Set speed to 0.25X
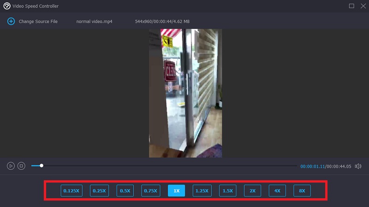The width and height of the screenshot is (369, 207). (99, 191)
